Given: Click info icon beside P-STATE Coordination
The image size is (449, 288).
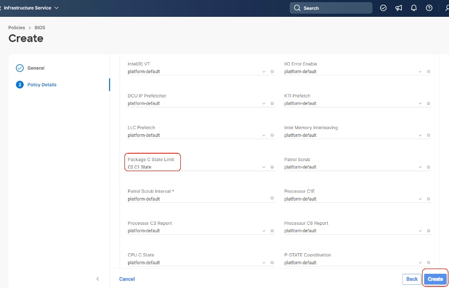Looking at the screenshot, I should pos(428,263).
